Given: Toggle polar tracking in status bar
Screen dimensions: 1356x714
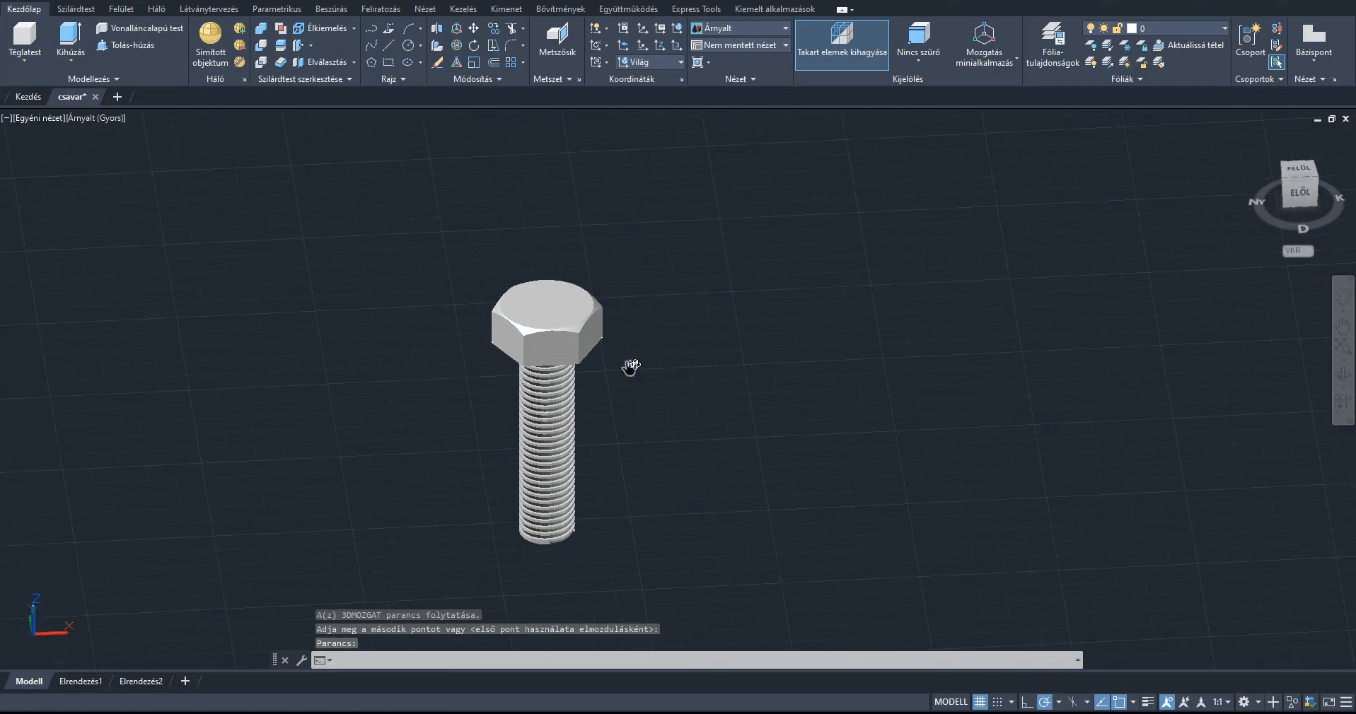Looking at the screenshot, I should 1045,702.
